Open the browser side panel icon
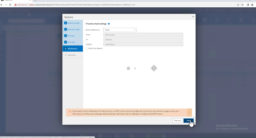This screenshot has width=256, height=138. (x=248, y=5)
